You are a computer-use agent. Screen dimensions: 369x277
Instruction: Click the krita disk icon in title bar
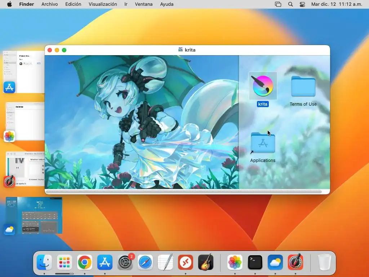pyautogui.click(x=181, y=50)
